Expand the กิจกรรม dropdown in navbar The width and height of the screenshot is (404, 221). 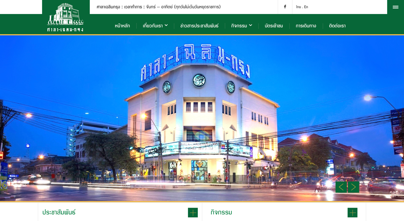point(241,26)
